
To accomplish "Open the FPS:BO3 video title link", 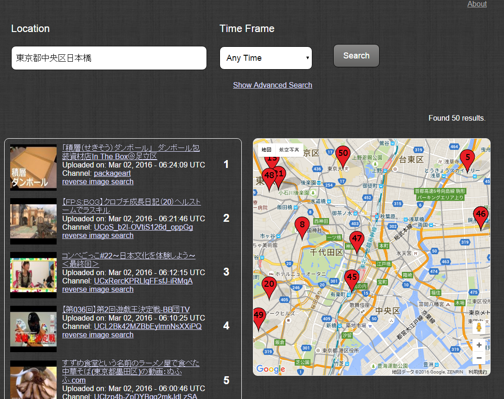I will (131, 206).
